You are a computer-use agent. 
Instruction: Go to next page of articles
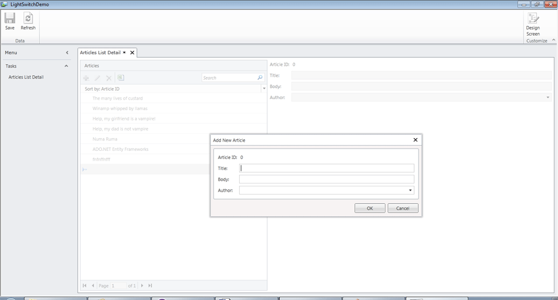click(142, 285)
